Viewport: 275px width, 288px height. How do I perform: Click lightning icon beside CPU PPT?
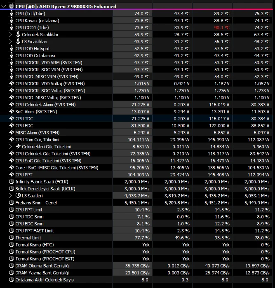[x=12, y=175]
